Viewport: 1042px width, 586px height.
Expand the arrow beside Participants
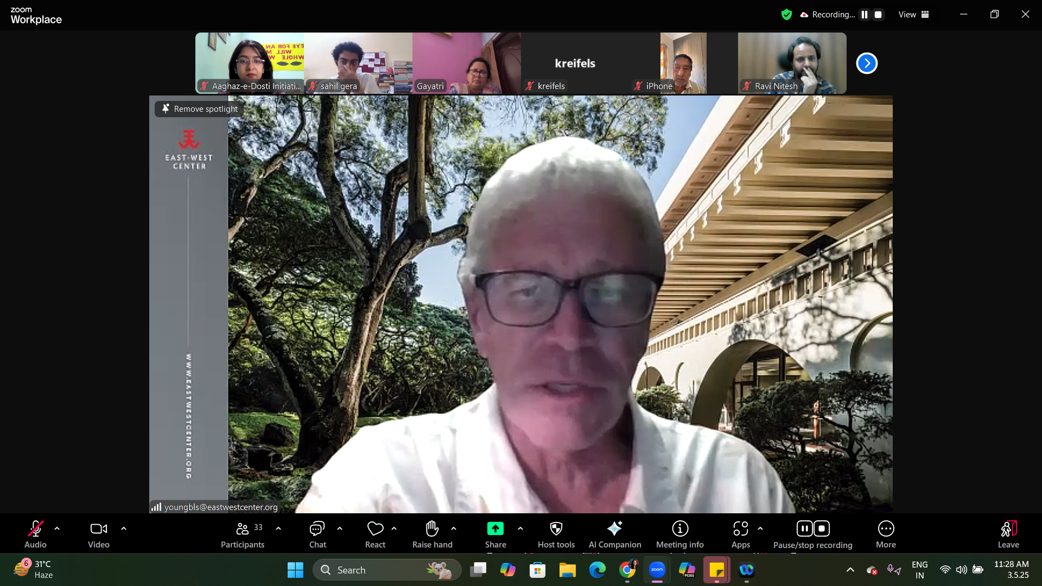pos(278,528)
